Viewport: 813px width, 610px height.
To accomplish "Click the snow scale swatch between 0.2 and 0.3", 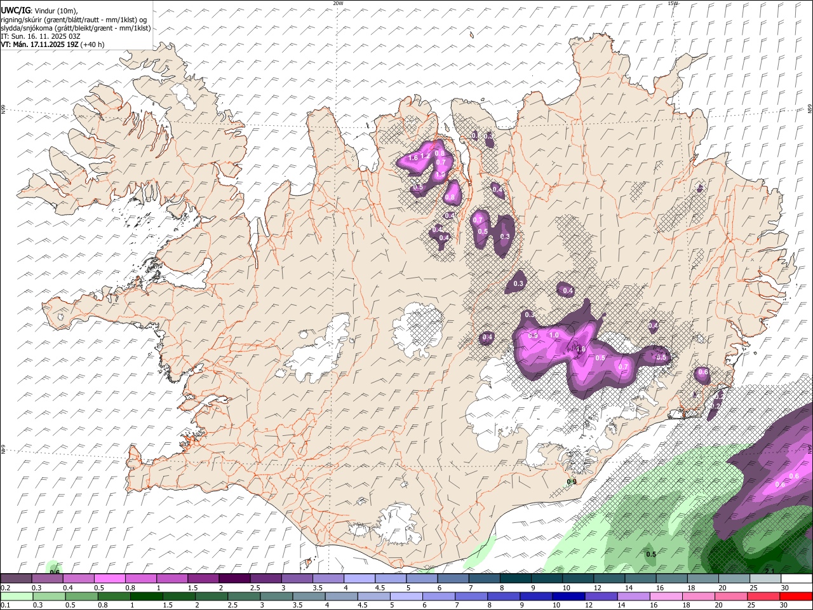I will [16, 579].
